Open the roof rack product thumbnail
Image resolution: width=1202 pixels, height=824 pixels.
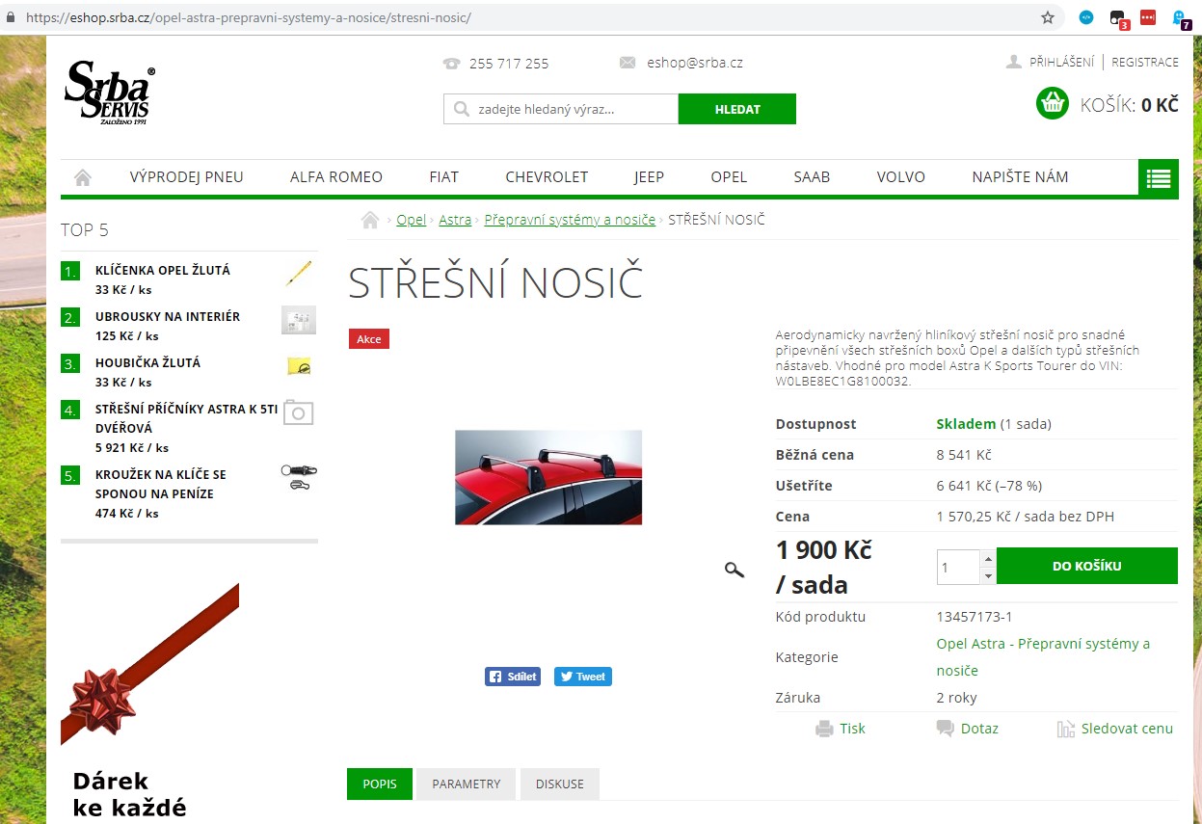(x=548, y=477)
